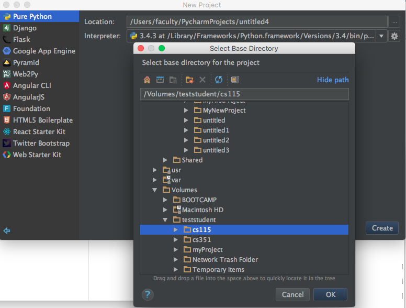This screenshot has width=406, height=308.
Task: Select Django project type label
Action: pos(25,28)
